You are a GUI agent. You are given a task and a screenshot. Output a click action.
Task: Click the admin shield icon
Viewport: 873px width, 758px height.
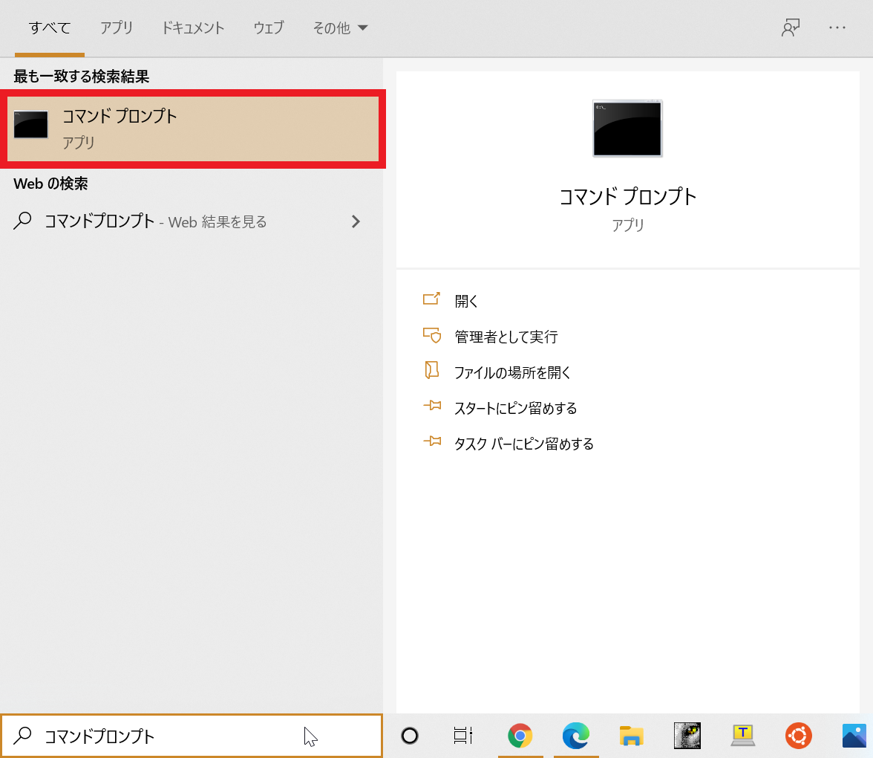pos(431,335)
